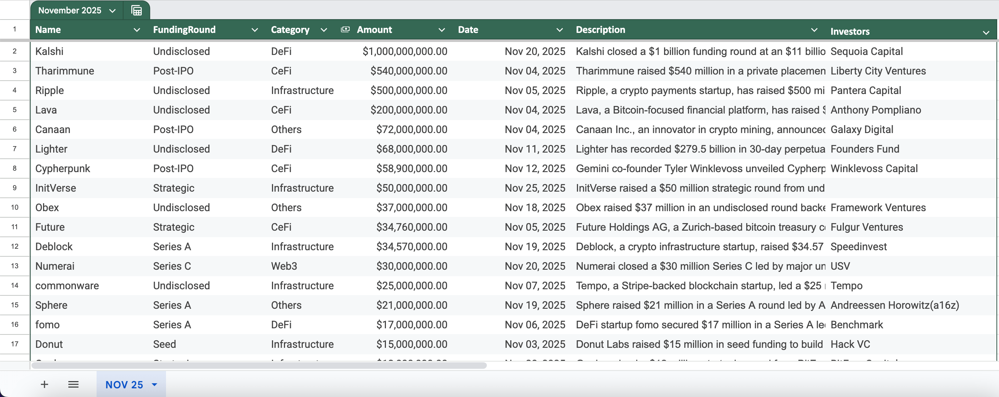Open the Name column filter dropdown
Viewport: 999px width, 397px height.
coord(136,30)
